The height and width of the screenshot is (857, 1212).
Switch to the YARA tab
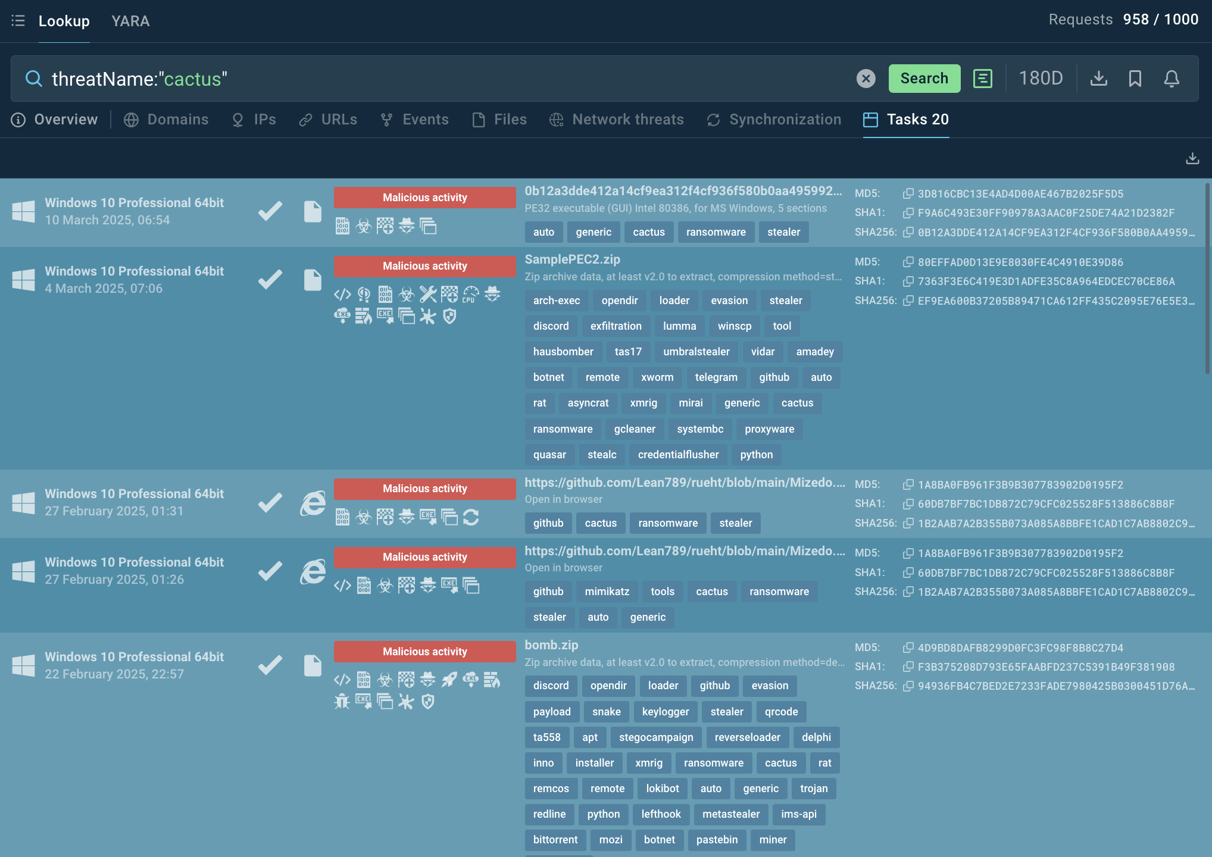(x=130, y=21)
